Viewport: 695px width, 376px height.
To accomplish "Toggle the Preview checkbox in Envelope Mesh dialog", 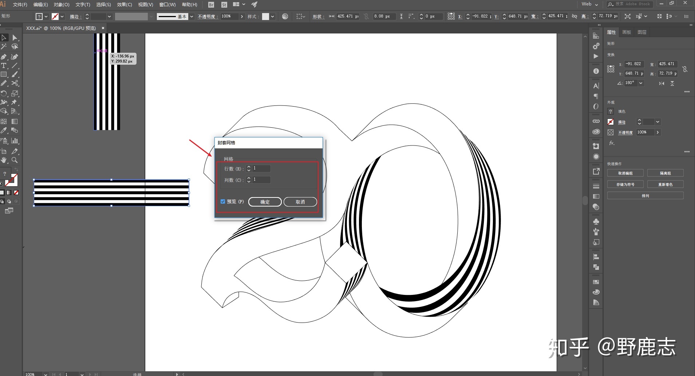I will (223, 201).
